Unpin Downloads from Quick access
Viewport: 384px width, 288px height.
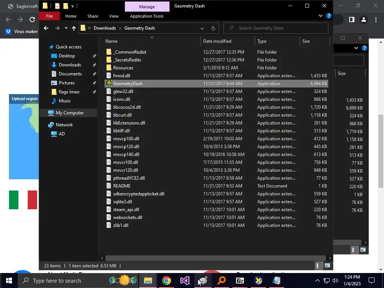[x=94, y=65]
